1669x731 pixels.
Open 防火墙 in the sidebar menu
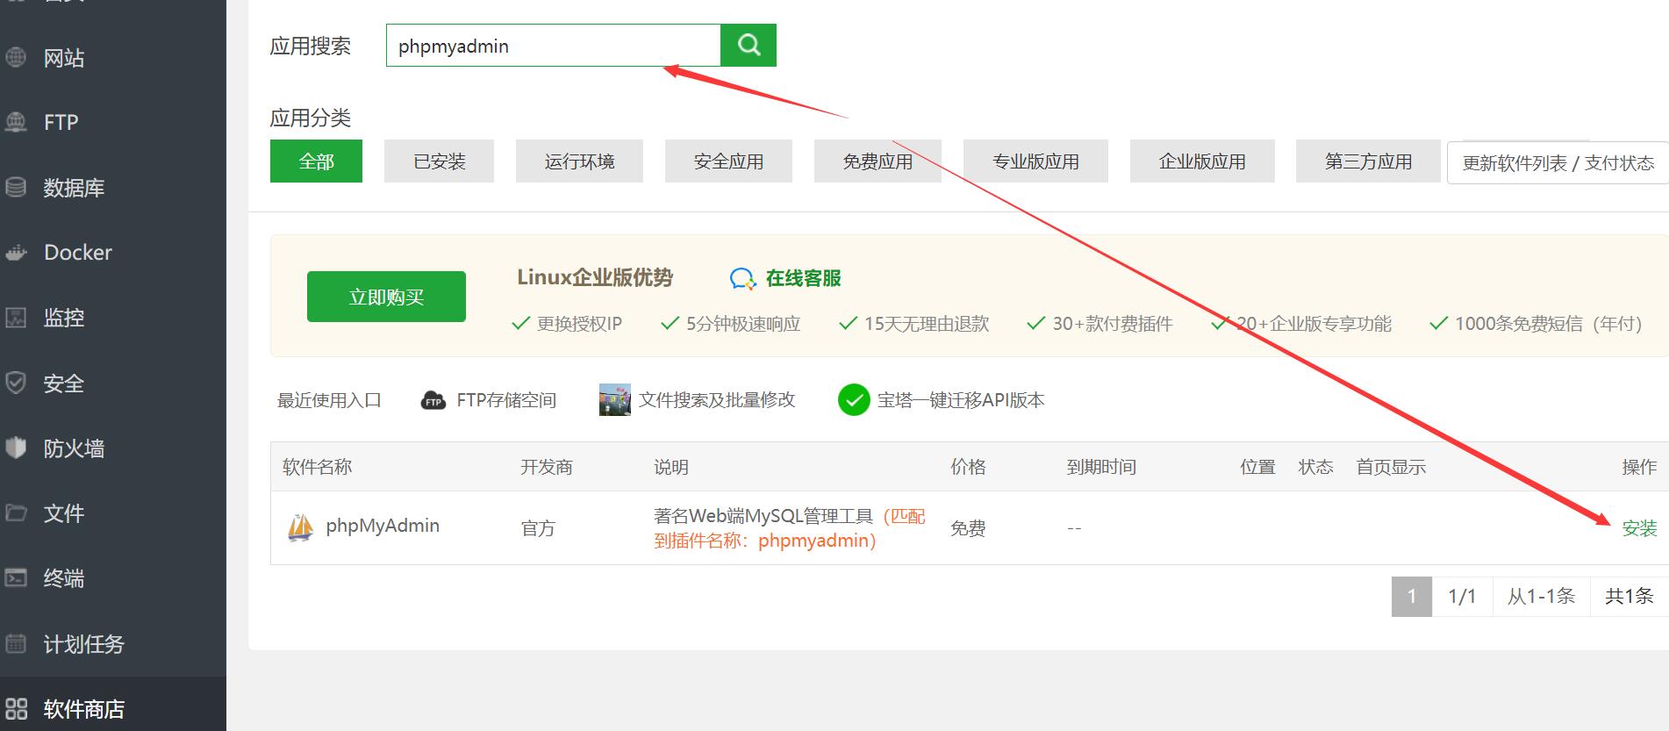74,448
